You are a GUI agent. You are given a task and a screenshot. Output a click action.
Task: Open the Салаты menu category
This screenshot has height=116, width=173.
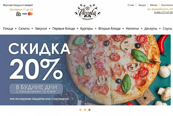24,29
